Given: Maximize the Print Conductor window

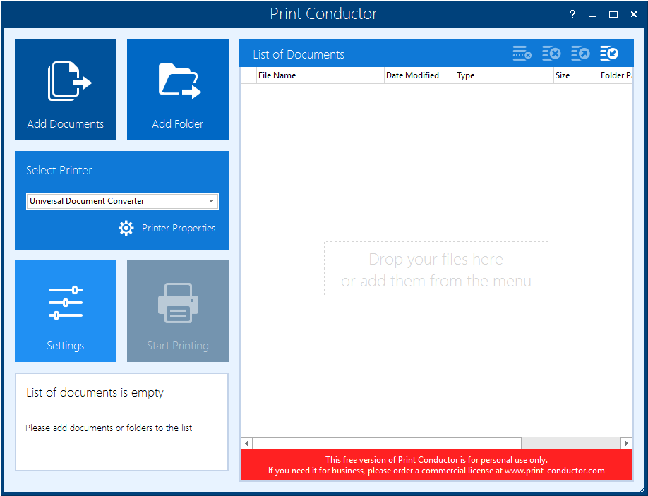Looking at the screenshot, I should 613,14.
